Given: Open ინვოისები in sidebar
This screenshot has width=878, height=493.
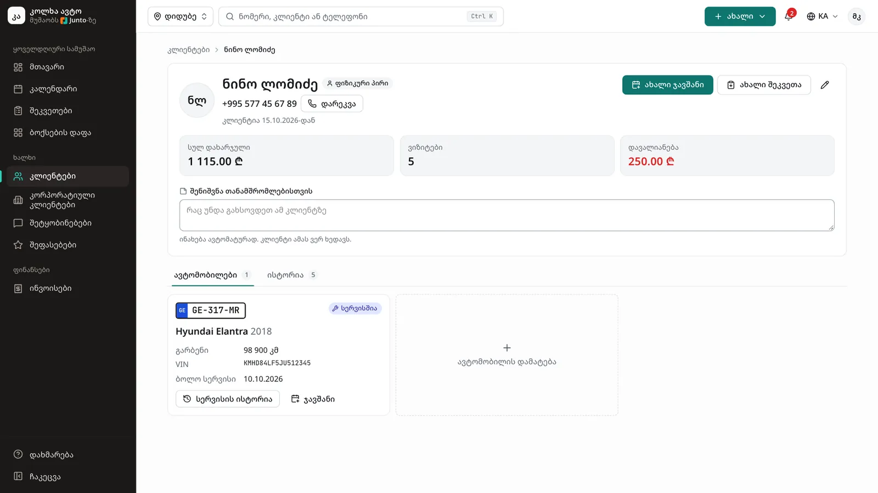Looking at the screenshot, I should (x=68, y=288).
